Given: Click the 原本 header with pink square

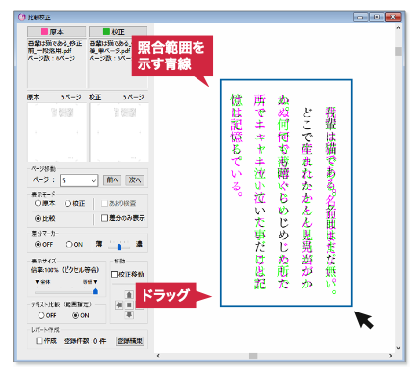Looking at the screenshot, I should tap(57, 32).
